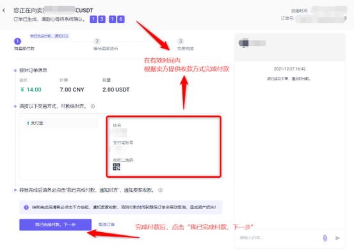Click the countdown timer digits
The image size is (354, 250).
(107, 19)
